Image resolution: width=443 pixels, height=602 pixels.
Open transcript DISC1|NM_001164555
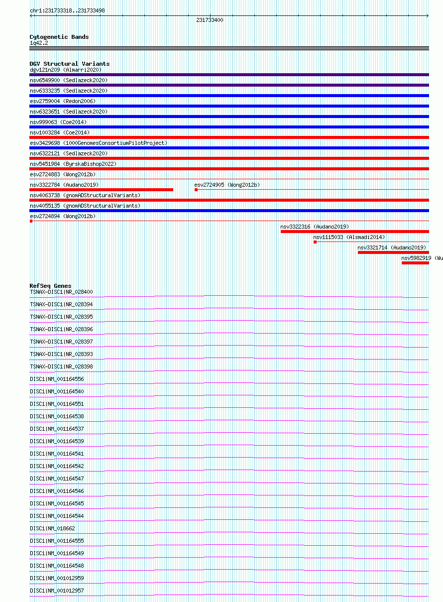click(x=57, y=541)
